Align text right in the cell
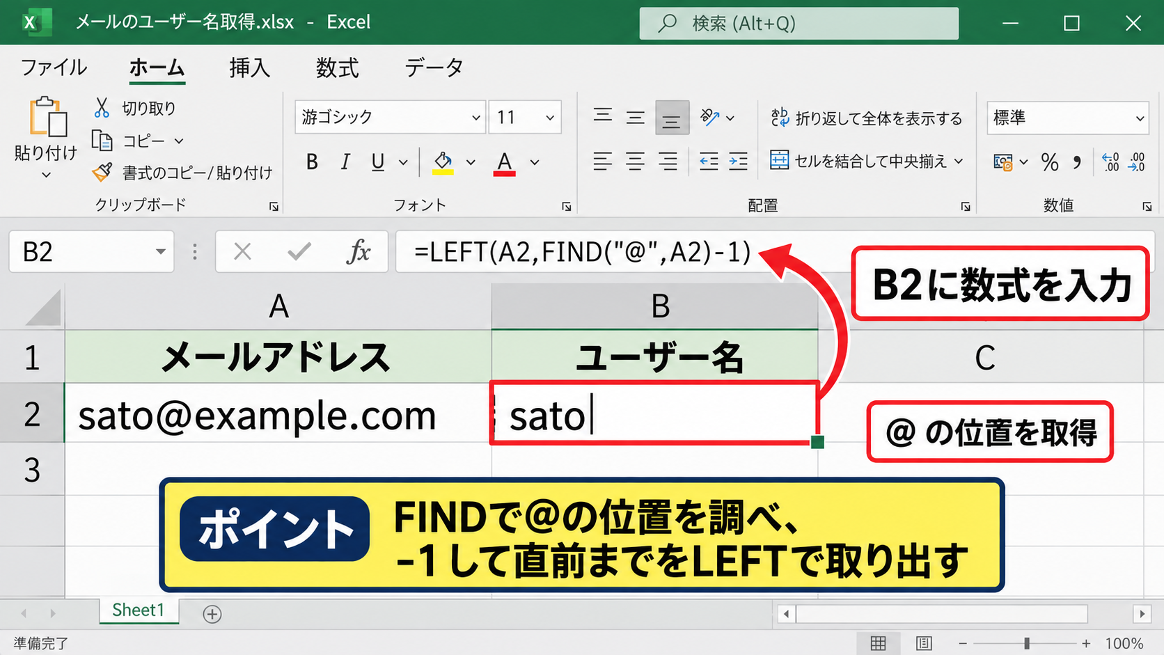The height and width of the screenshot is (655, 1164). (x=668, y=161)
